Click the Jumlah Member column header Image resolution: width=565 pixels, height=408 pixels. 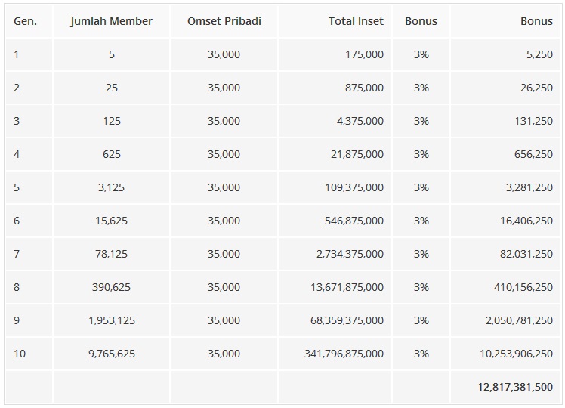point(112,21)
